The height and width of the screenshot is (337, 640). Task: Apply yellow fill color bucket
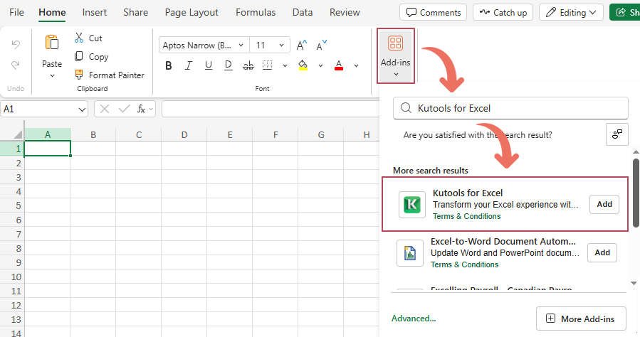point(303,65)
